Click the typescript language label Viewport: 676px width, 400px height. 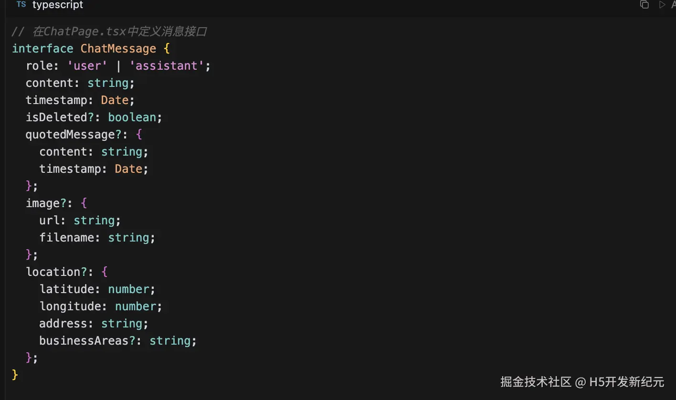pos(58,5)
